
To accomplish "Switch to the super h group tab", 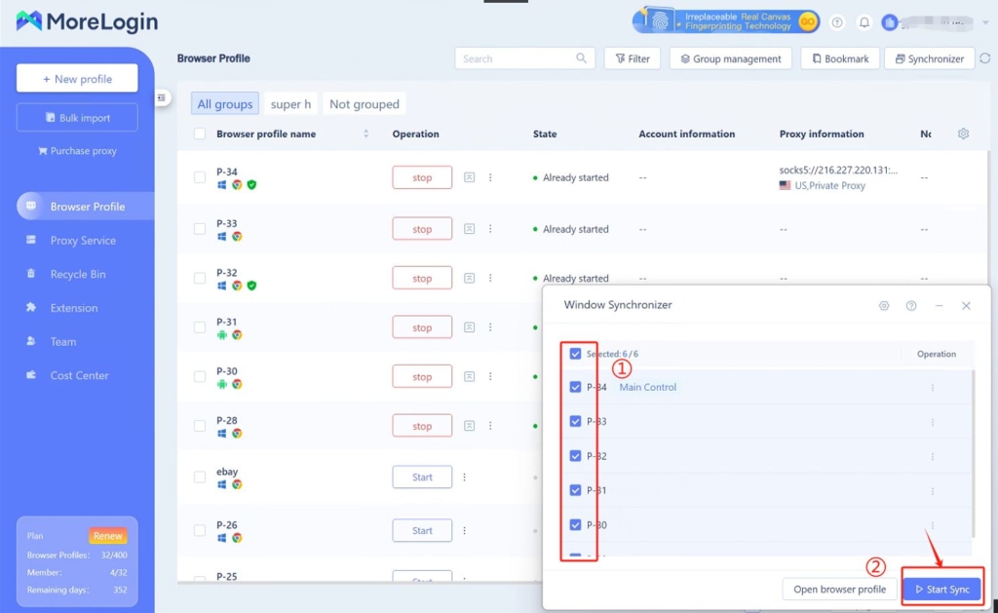I will point(290,104).
